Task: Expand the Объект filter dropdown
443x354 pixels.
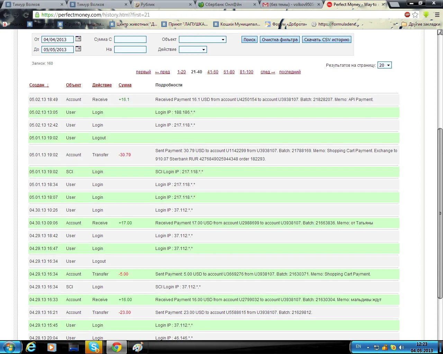Action: coord(202,39)
